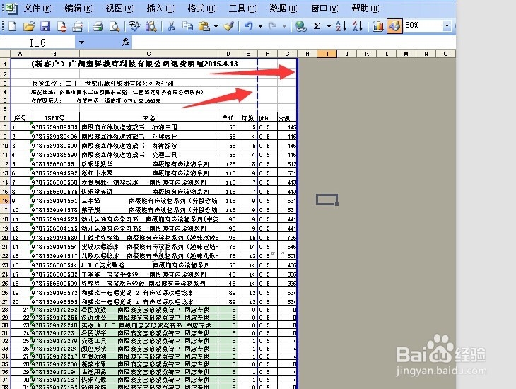This screenshot has height=389, width=516.
Task: Cut the selection with the scissors icon
Action: tap(171, 26)
